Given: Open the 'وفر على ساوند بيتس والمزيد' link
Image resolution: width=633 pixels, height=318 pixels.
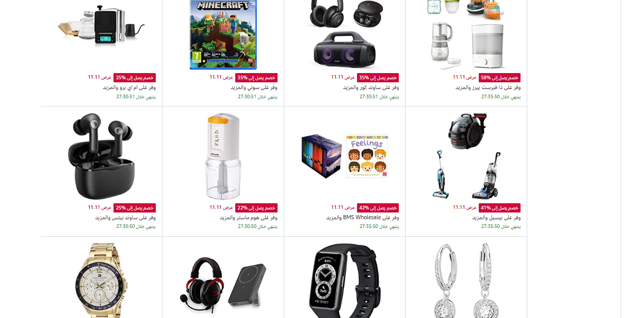Looking at the screenshot, I should pyautogui.click(x=125, y=218).
